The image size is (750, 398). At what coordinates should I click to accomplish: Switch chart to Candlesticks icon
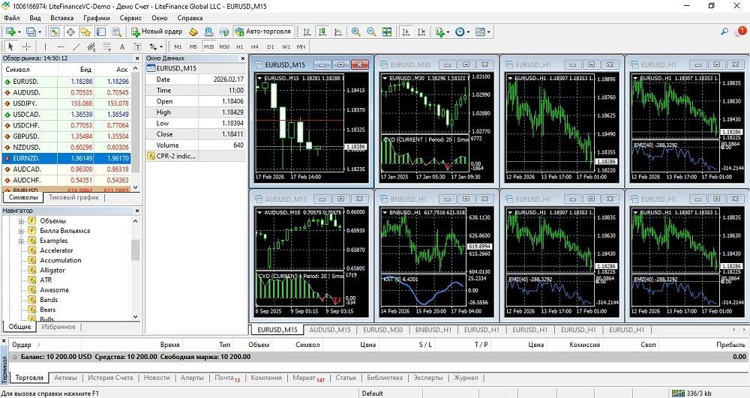322,31
